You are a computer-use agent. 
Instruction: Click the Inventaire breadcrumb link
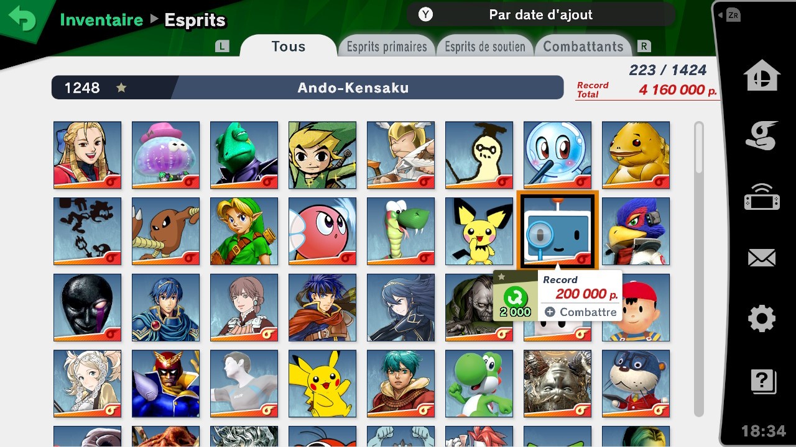[101, 20]
